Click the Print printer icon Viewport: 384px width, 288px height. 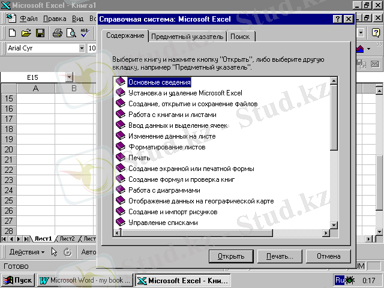point(58,33)
